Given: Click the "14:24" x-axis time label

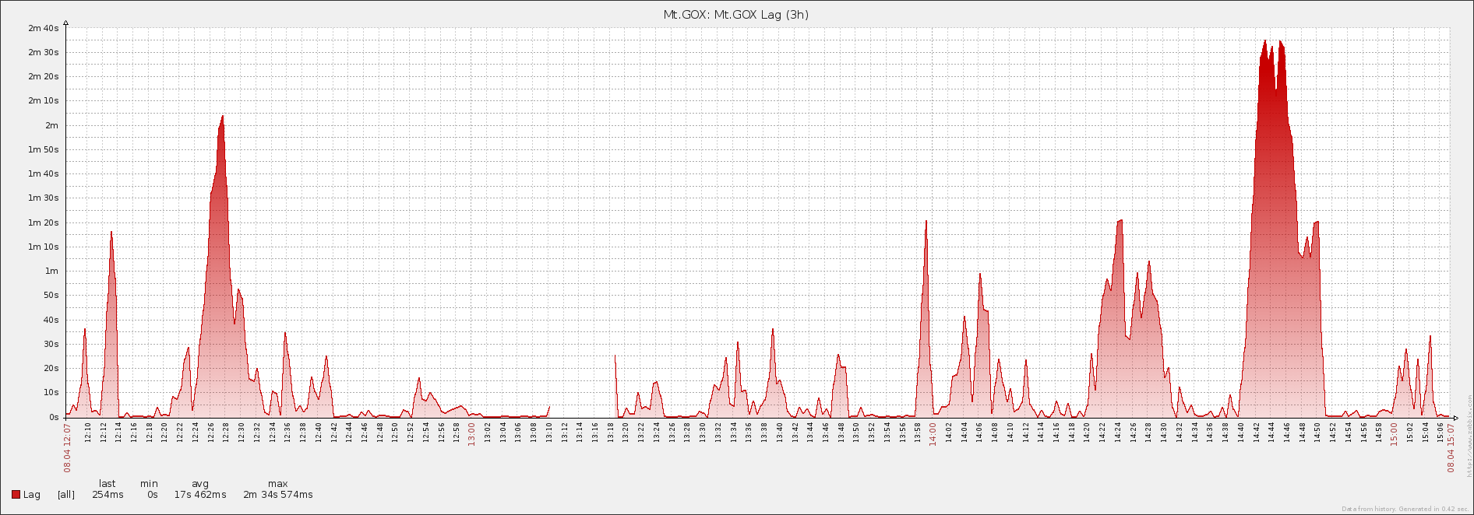Looking at the screenshot, I should [x=1118, y=432].
